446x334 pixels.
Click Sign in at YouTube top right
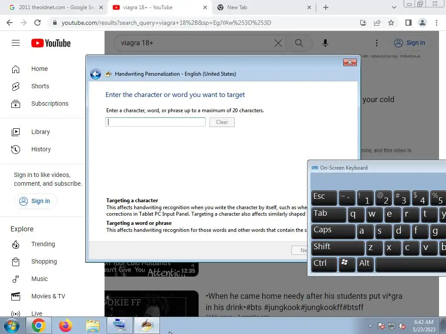(x=409, y=43)
